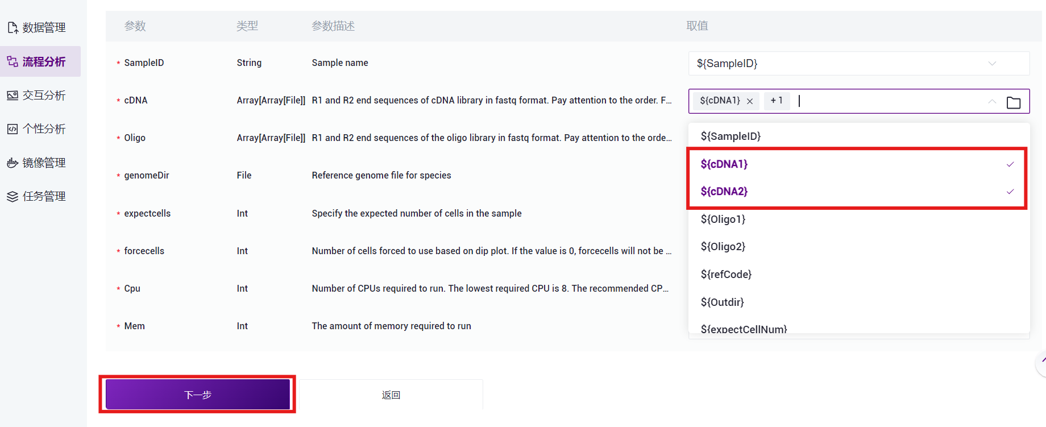Expand the SampleID value dropdown

click(x=992, y=63)
